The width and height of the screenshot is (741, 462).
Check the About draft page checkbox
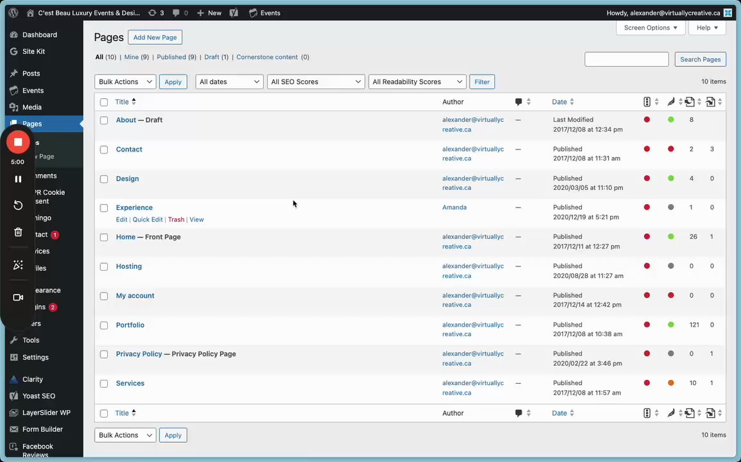pyautogui.click(x=104, y=121)
